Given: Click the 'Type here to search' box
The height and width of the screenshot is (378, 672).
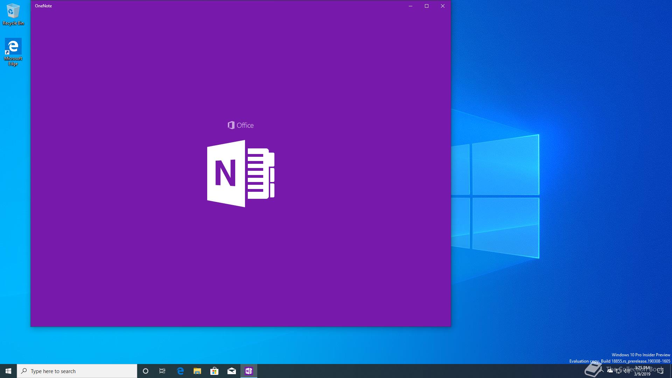Looking at the screenshot, I should (x=77, y=371).
